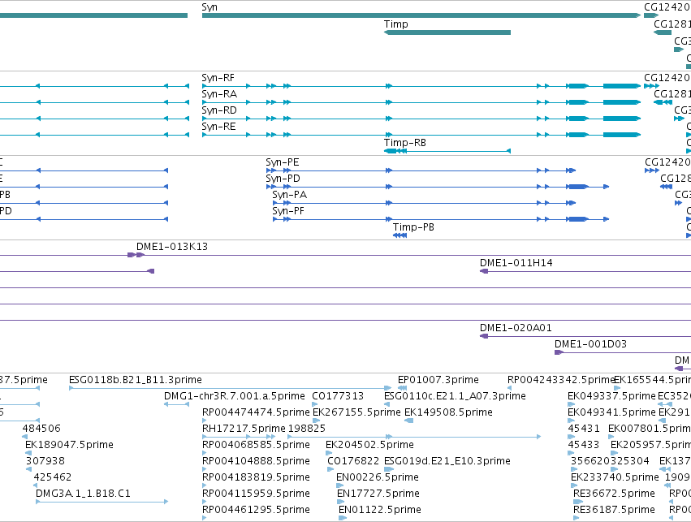Click the Syn-RF transcript label
Viewport: 691px width, 522px height.
click(x=218, y=78)
